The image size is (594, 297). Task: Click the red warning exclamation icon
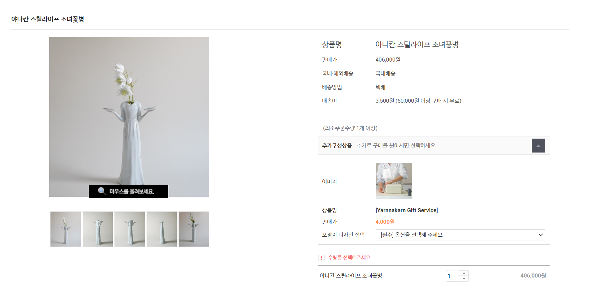point(321,258)
